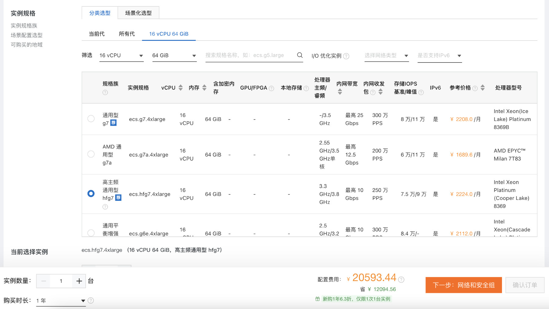This screenshot has height=309, width=549.
Task: Open 实例规格族 link in sidebar
Action: pos(24,26)
